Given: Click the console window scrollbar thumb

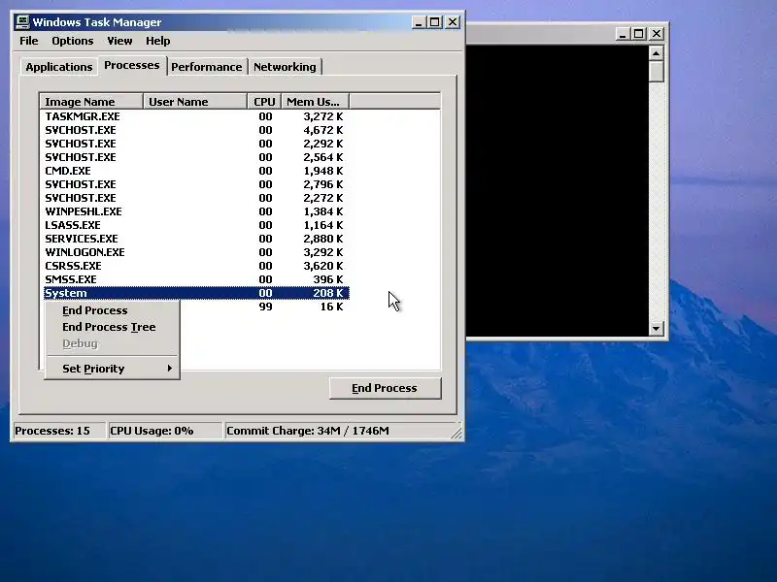Looking at the screenshot, I should pyautogui.click(x=657, y=72).
